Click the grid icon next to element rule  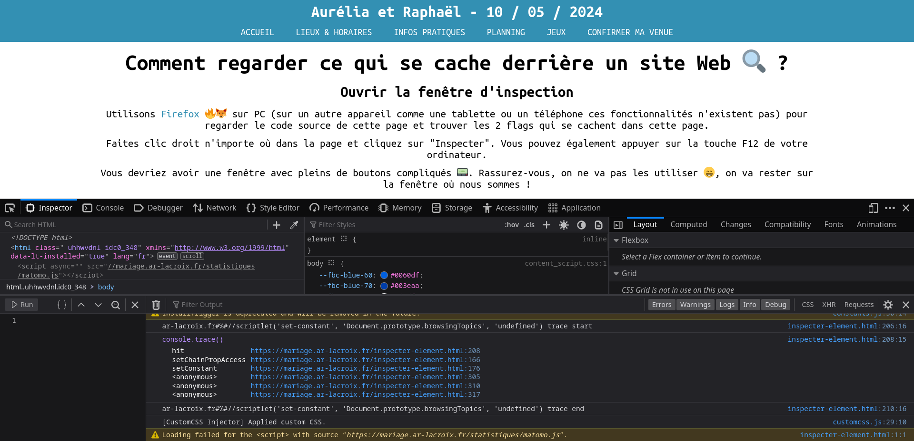(x=344, y=239)
